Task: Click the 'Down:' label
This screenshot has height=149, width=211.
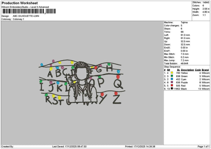Action: [x=167, y=45]
